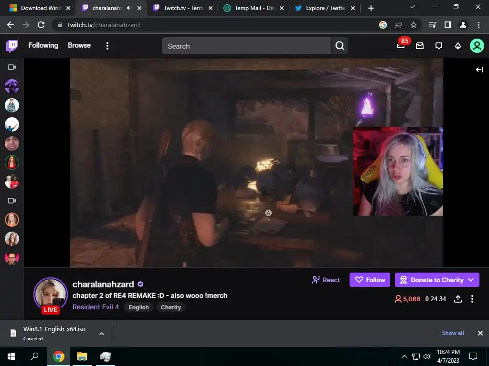Image resolution: width=489 pixels, height=366 pixels.
Task: Open the Windows notification center
Action: coord(473,356)
